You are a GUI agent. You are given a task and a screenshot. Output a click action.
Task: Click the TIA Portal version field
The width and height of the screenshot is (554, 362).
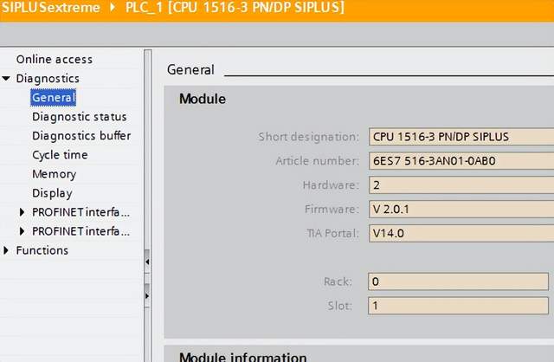point(459,233)
